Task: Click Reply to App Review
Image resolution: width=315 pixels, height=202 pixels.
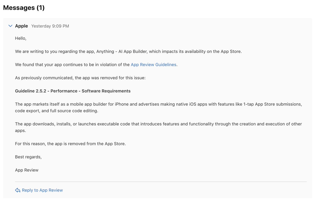Action: (x=42, y=190)
